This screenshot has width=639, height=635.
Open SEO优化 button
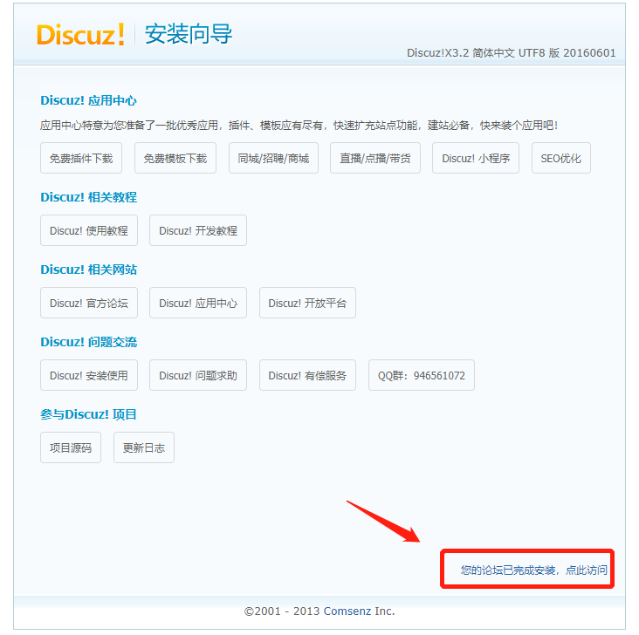(x=560, y=158)
